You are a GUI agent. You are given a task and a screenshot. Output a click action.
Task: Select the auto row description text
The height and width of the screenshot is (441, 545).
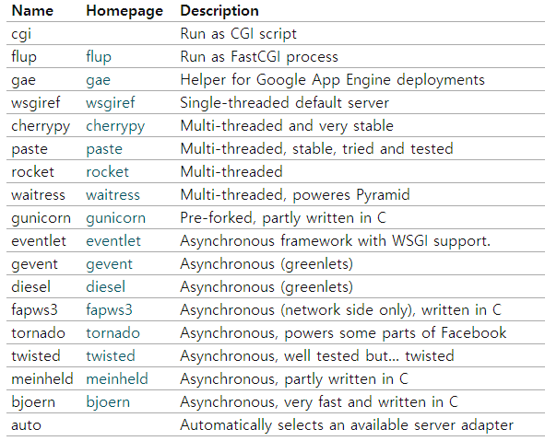tap(347, 425)
